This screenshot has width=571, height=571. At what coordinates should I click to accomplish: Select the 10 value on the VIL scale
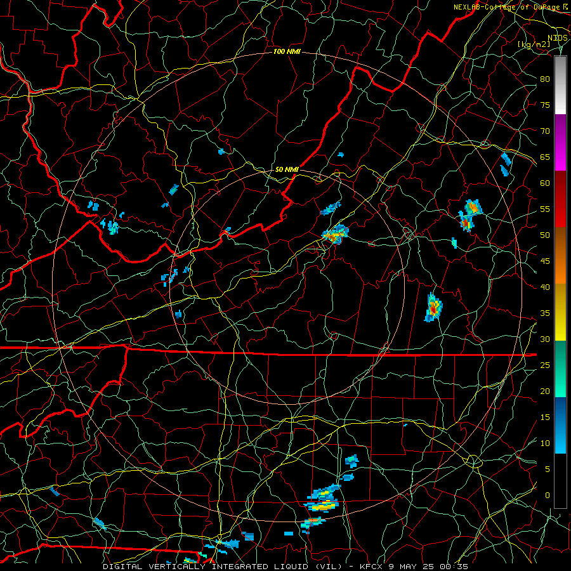[x=545, y=443]
